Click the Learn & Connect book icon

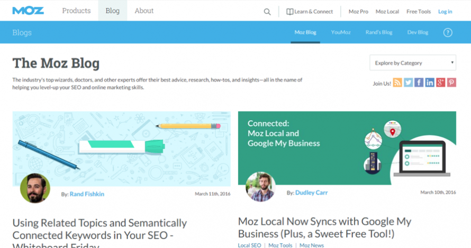pos(289,12)
